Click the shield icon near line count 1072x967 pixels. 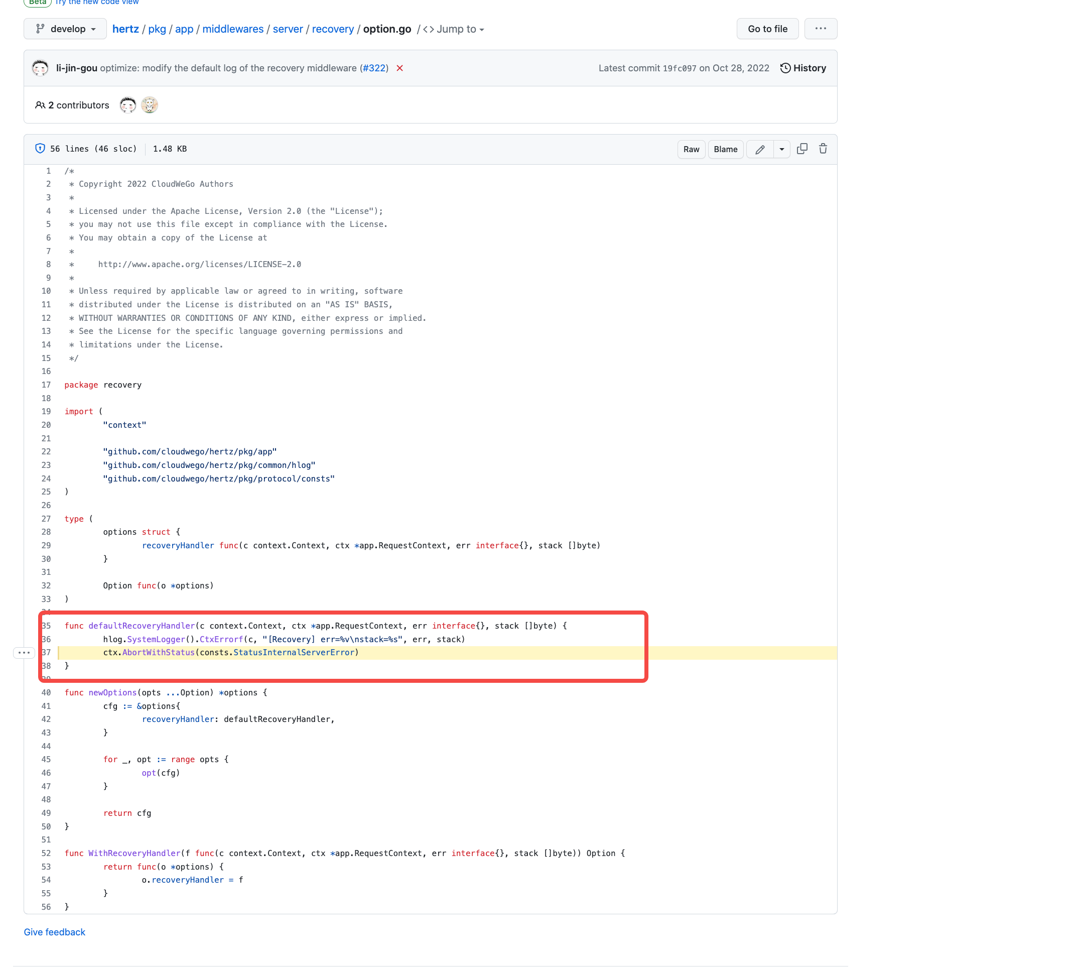[40, 149]
